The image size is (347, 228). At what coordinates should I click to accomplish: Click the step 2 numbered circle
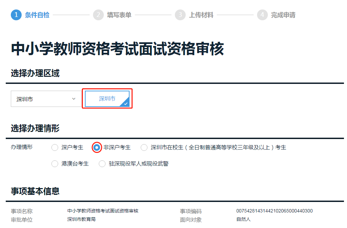point(98,15)
